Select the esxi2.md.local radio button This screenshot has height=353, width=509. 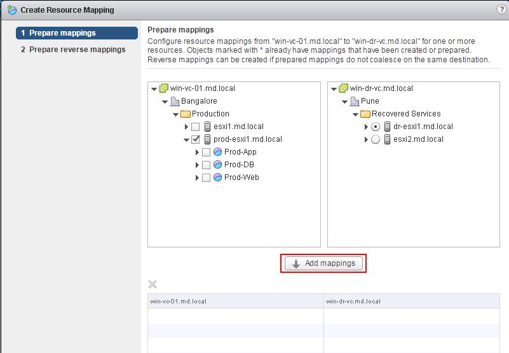[x=376, y=139]
